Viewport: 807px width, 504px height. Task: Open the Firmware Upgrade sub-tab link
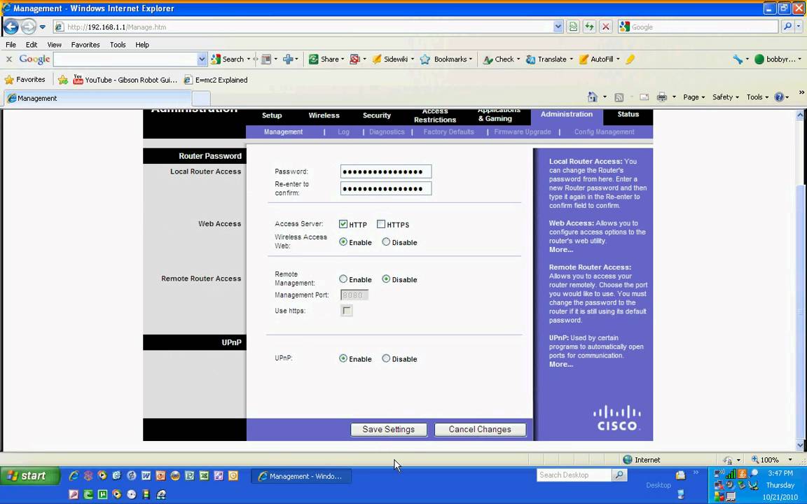(523, 132)
